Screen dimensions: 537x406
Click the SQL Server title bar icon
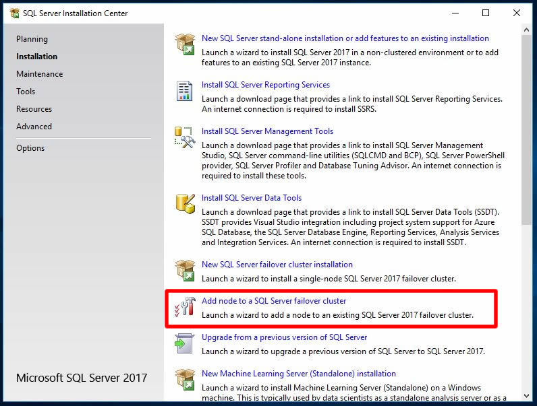14,13
